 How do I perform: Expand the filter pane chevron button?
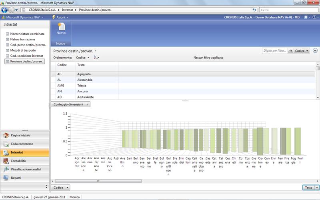click(315, 51)
